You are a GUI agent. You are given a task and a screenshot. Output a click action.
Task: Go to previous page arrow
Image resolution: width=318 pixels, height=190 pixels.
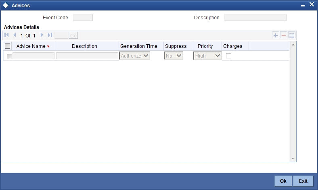(x=15, y=35)
